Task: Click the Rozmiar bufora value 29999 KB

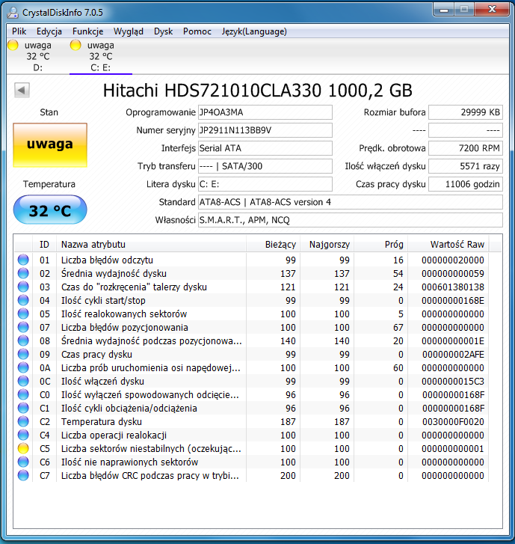Action: (466, 112)
